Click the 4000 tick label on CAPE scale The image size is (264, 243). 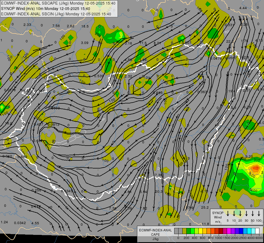pos(251,238)
